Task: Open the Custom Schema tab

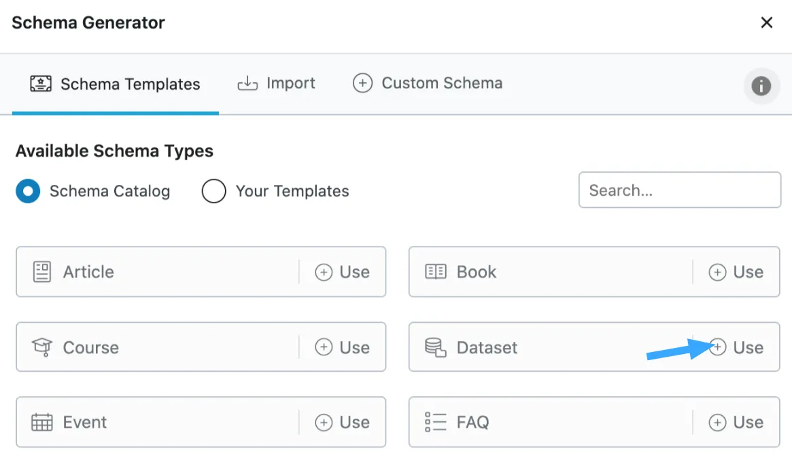Action: pos(427,83)
